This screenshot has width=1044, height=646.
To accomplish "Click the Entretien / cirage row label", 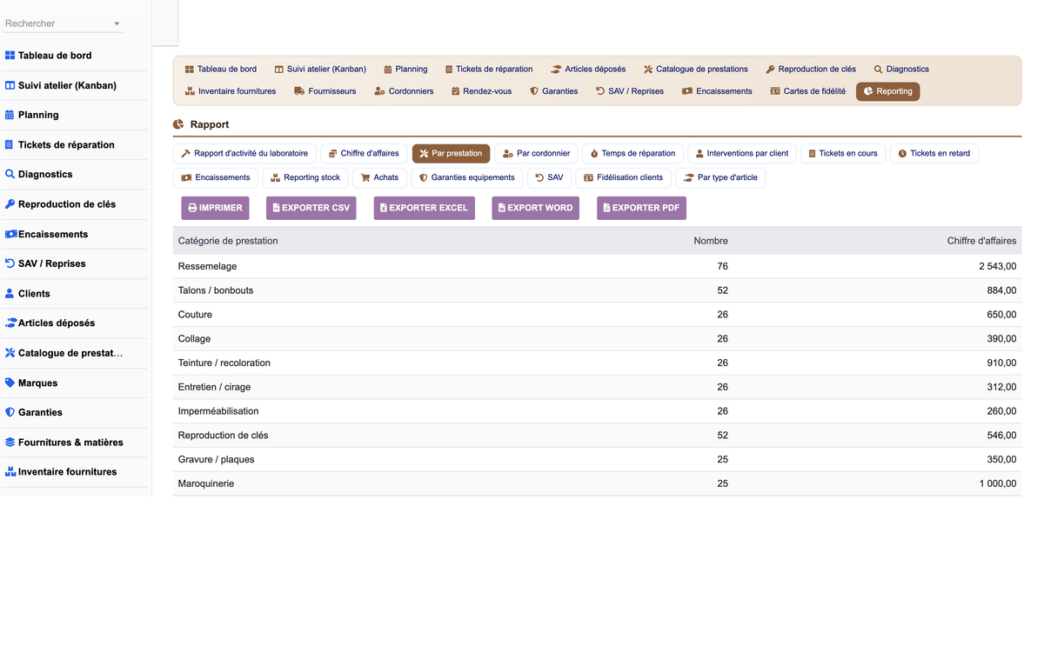I will pyautogui.click(x=214, y=387).
